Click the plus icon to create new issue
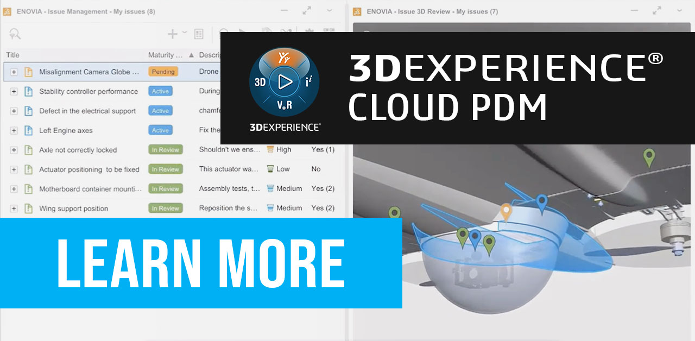Screen dimensions: 695x341 click(x=173, y=34)
